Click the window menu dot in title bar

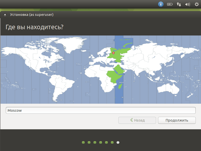pyautogui.click(x=5, y=15)
